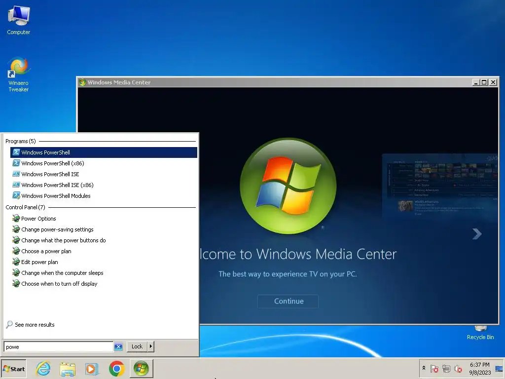Click the Power Options battery icon
Image resolution: width=505 pixels, height=379 pixels.
tap(16, 218)
